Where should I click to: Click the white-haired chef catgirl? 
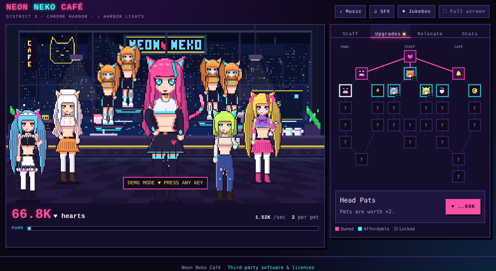[x=67, y=135]
